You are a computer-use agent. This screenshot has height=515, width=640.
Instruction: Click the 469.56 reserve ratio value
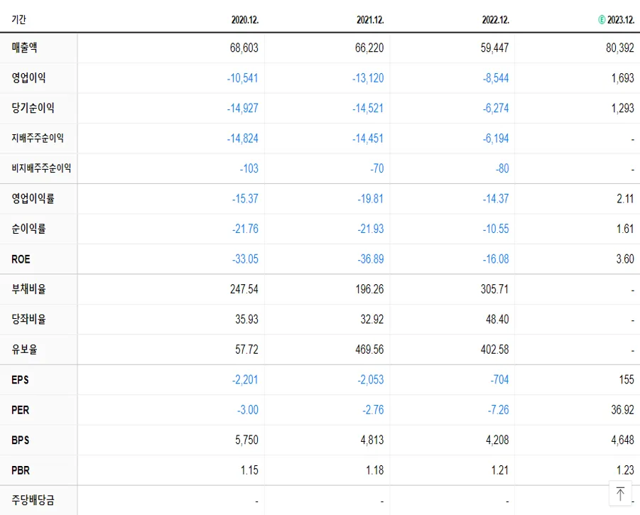[369, 349]
